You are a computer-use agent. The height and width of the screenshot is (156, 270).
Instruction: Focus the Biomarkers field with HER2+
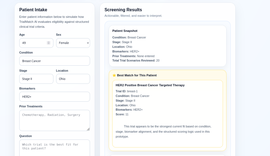pyautogui.click(x=54, y=97)
